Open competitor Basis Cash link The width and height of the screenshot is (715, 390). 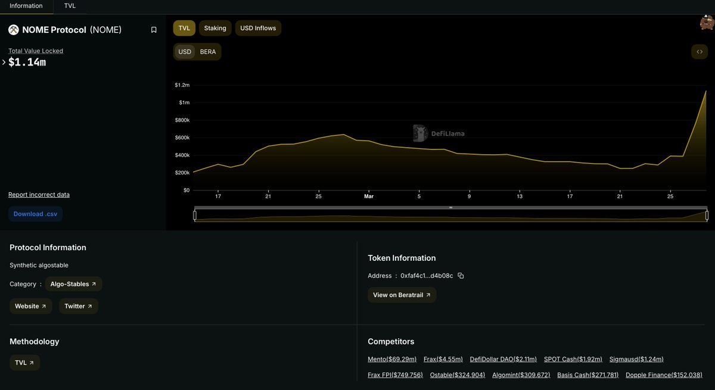coord(588,375)
